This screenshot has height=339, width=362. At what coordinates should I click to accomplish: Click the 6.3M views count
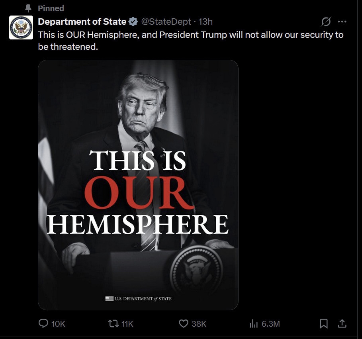(271, 324)
